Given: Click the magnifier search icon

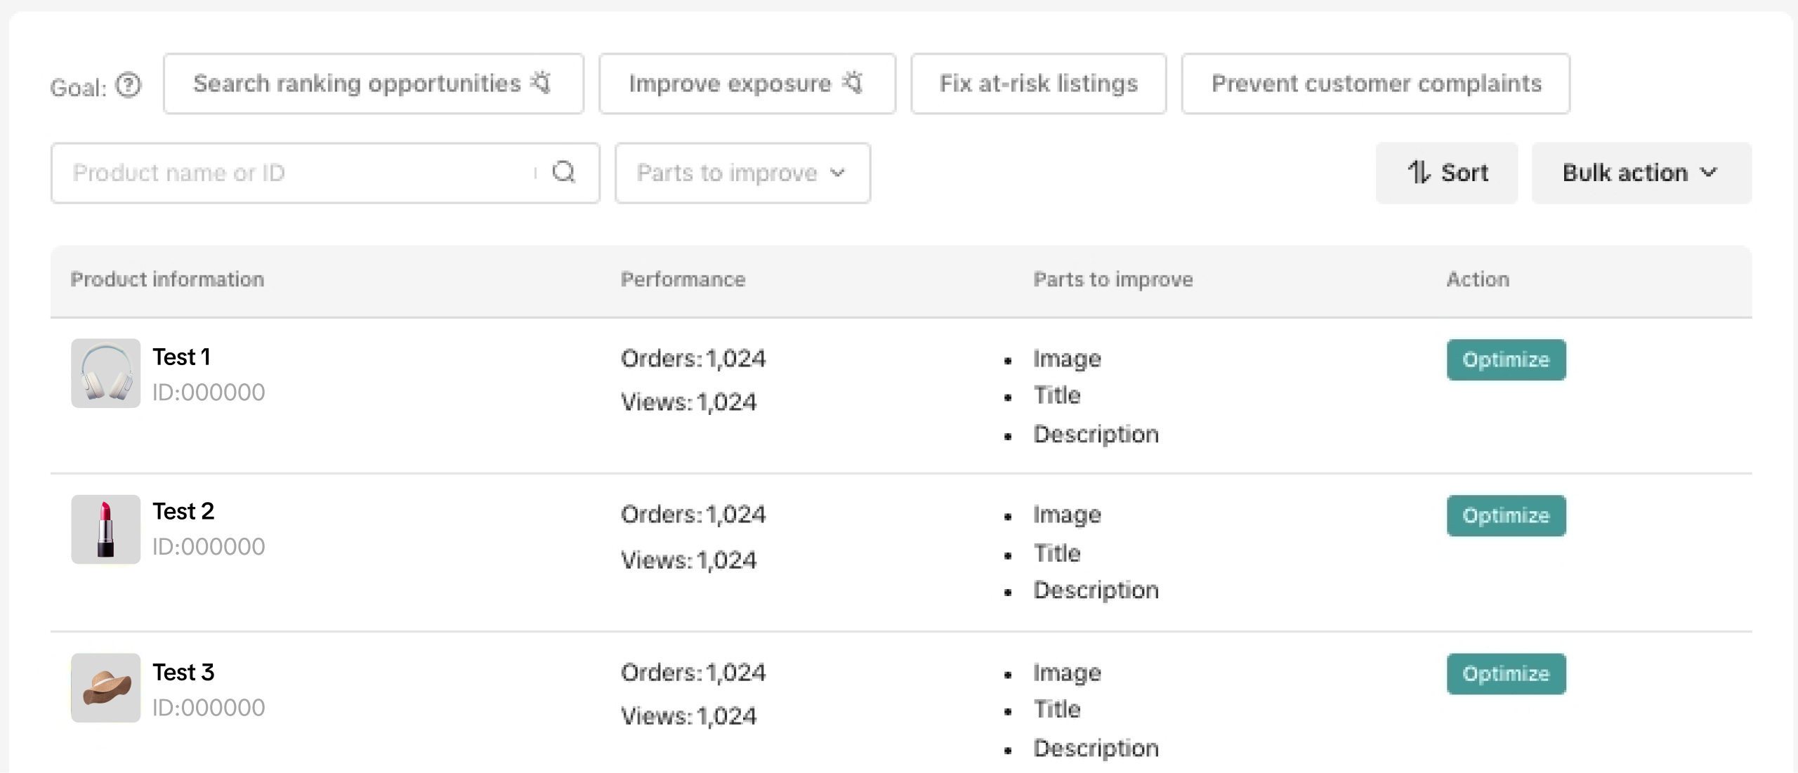Looking at the screenshot, I should tap(564, 172).
